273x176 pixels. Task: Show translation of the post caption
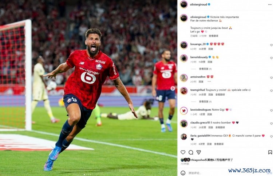(213, 36)
